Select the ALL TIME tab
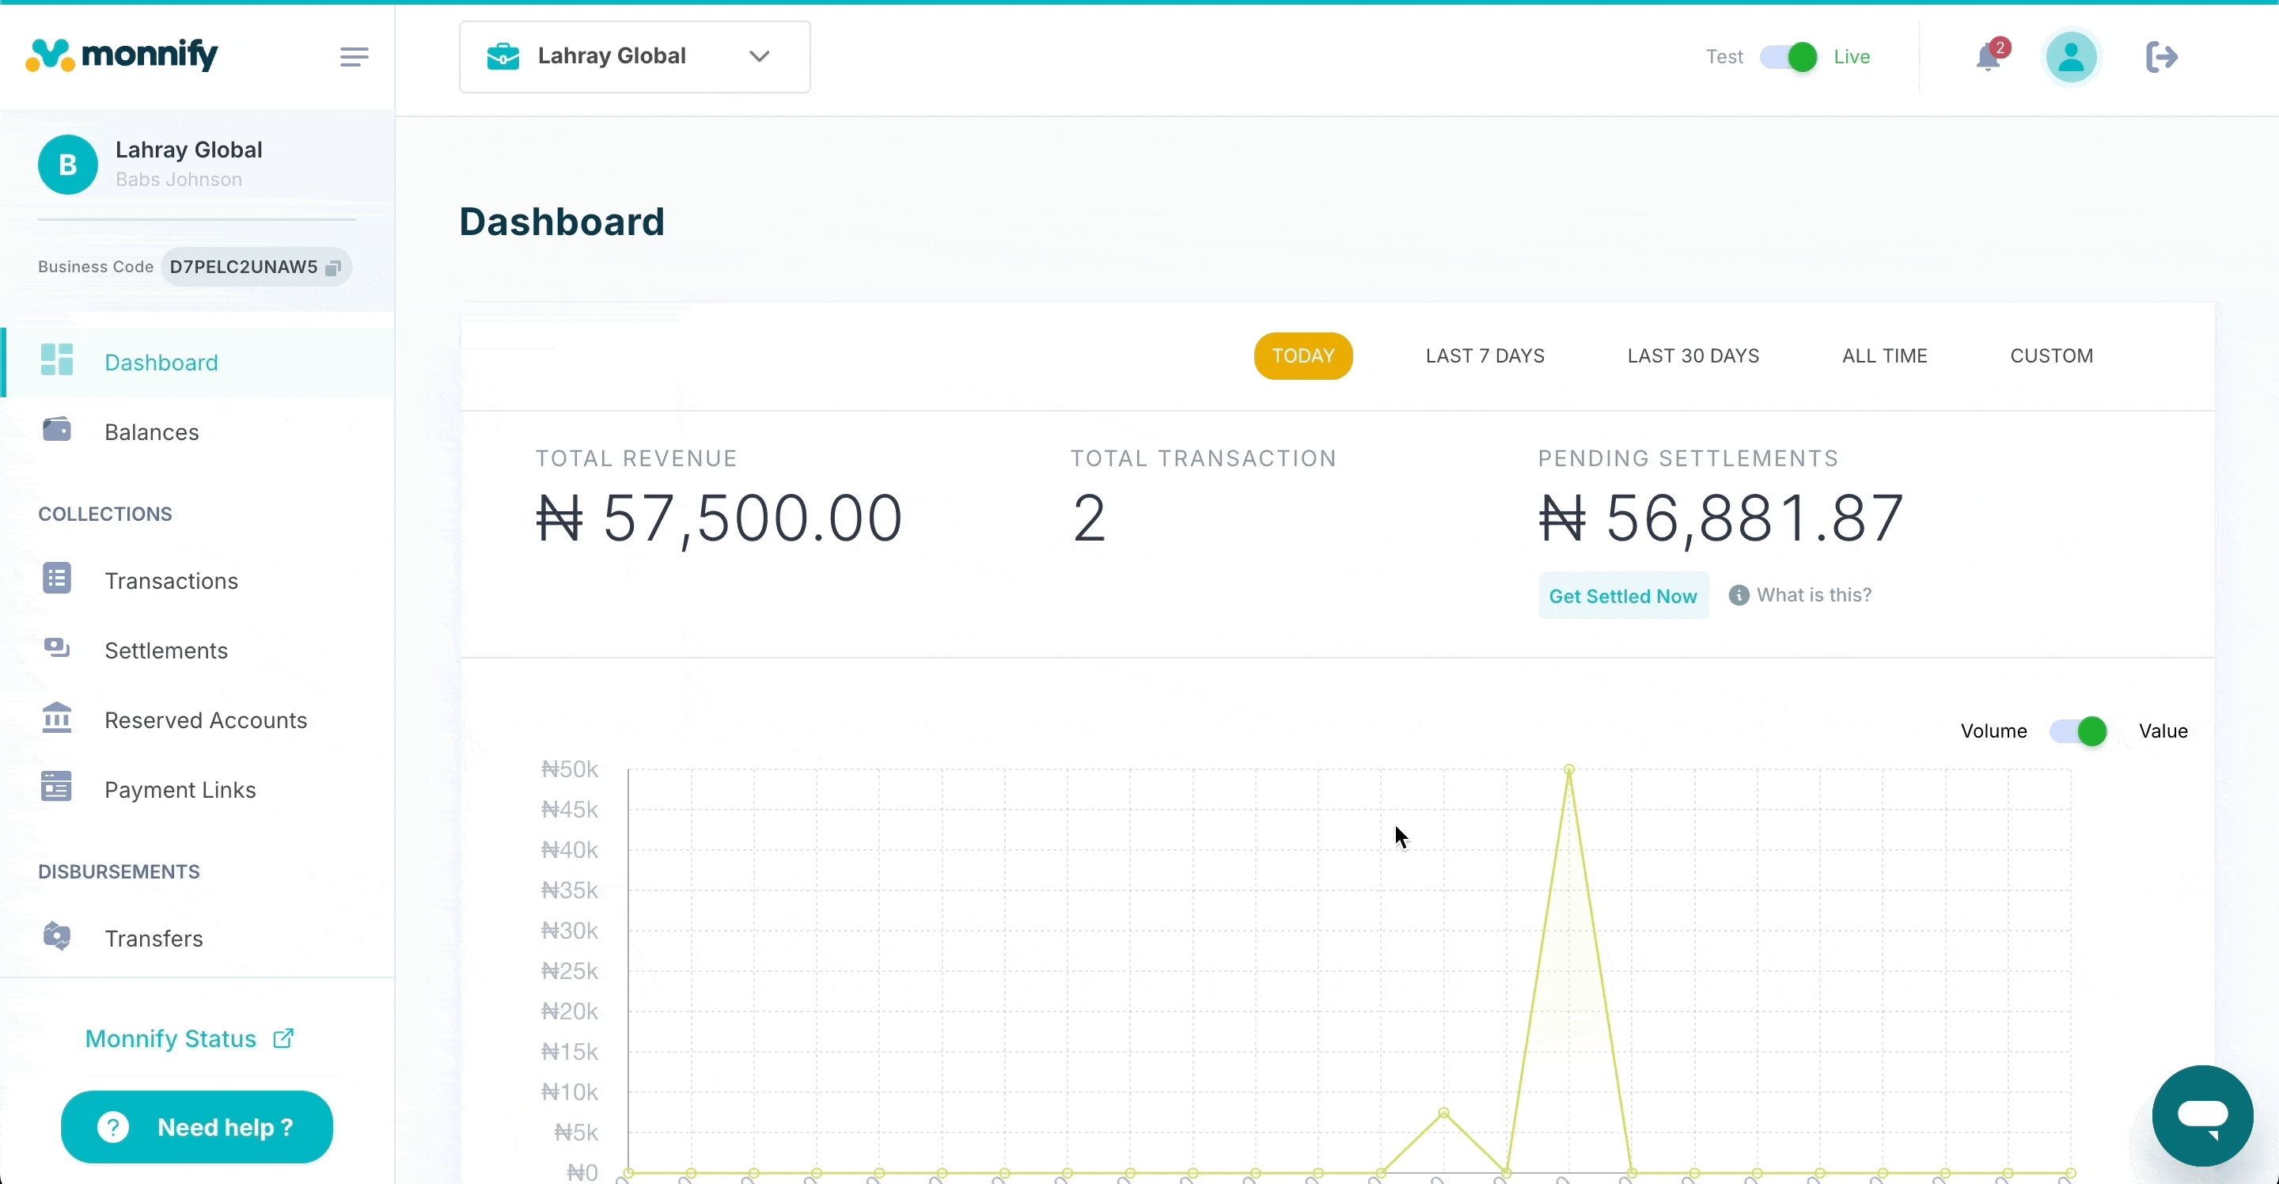Image resolution: width=2279 pixels, height=1184 pixels. (1884, 355)
